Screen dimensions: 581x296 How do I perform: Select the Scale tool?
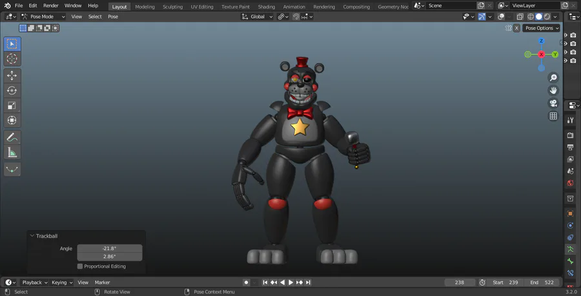coord(12,106)
